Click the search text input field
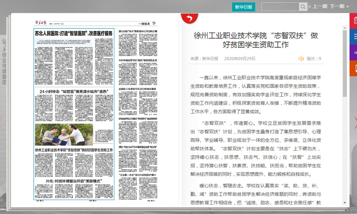 point(280,7)
